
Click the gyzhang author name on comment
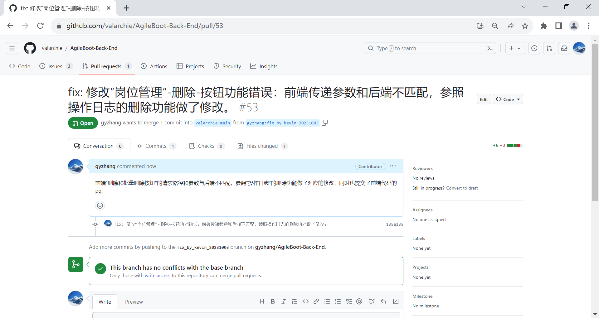pos(105,166)
